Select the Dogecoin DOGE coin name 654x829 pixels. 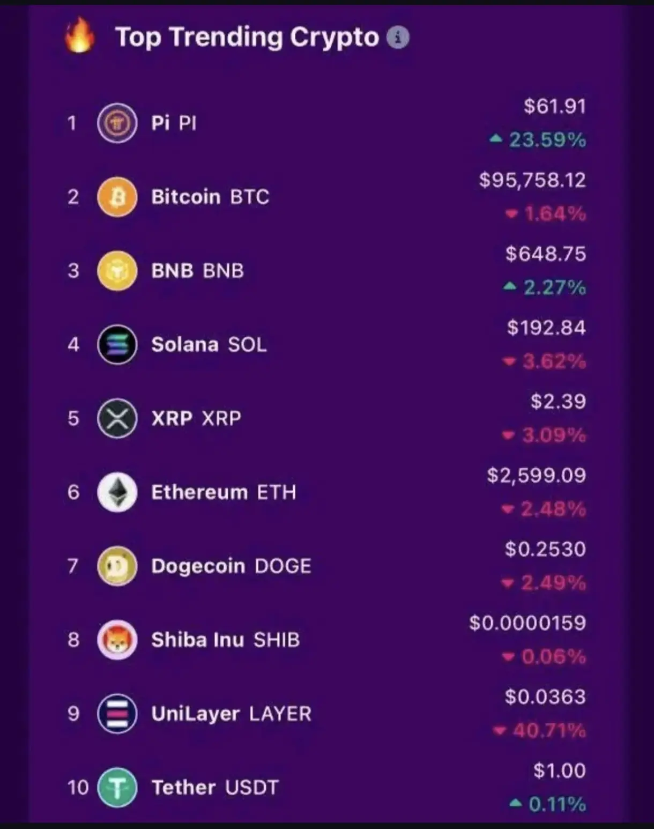click(x=231, y=566)
